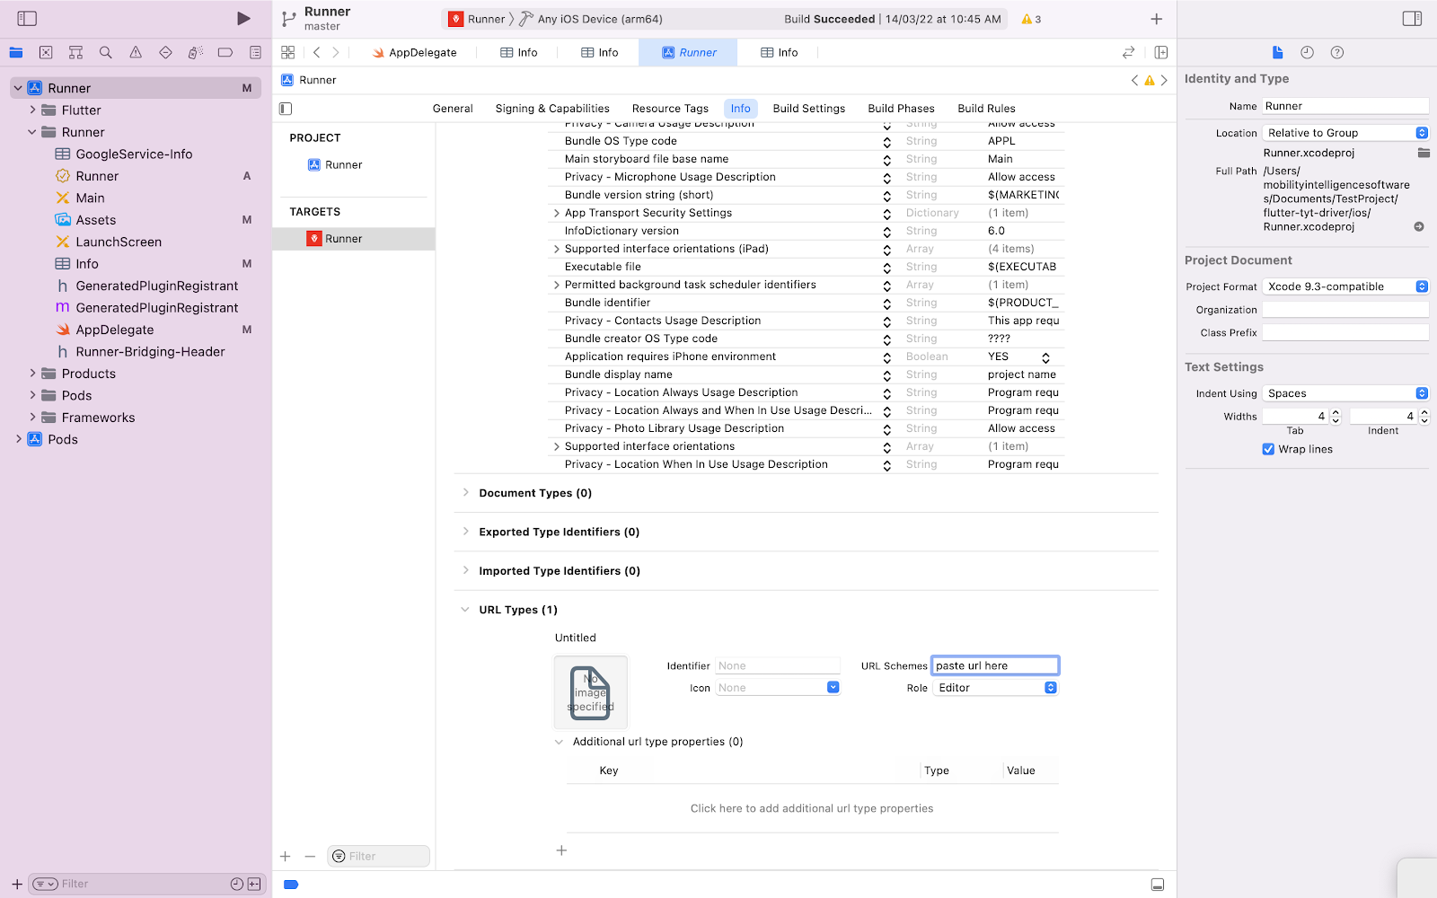Increase the Tab width value stepper
The height and width of the screenshot is (898, 1437).
[1336, 411]
